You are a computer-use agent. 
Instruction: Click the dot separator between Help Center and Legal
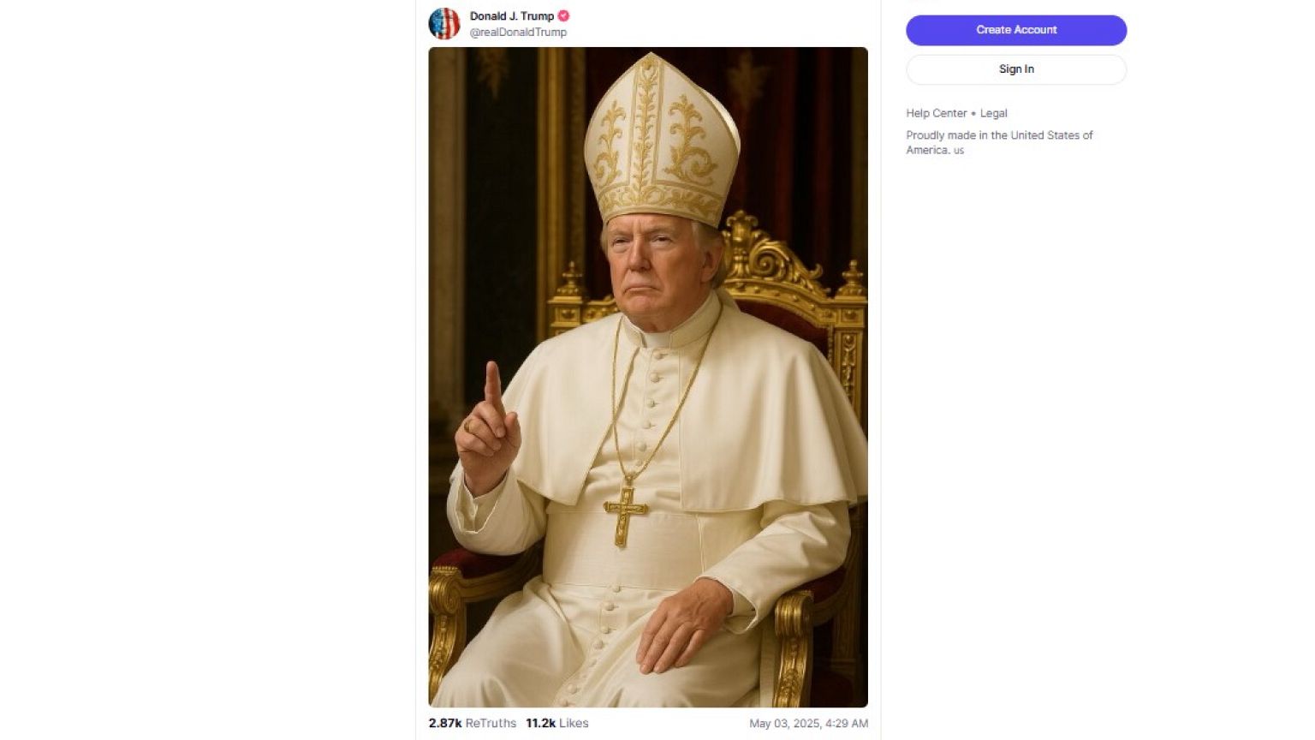pyautogui.click(x=973, y=112)
